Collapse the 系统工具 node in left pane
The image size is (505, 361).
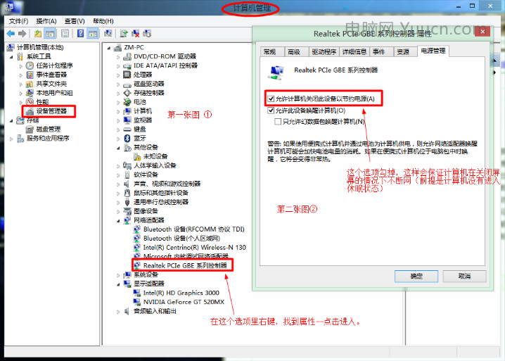(11, 57)
